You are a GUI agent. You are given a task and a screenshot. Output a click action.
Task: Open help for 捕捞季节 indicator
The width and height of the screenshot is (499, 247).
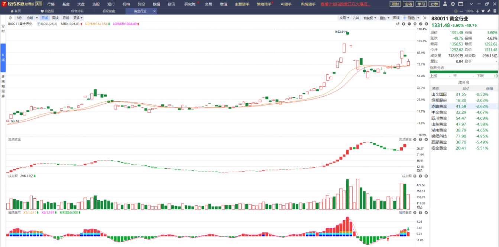click(420, 212)
